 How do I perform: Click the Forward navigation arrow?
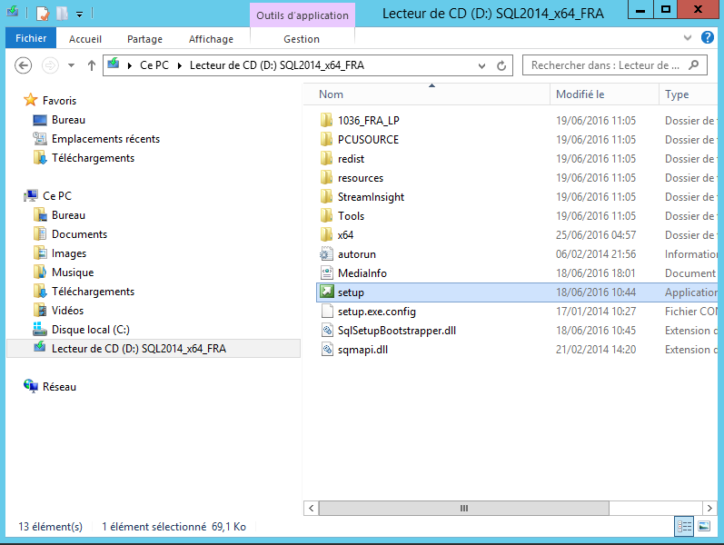coord(50,65)
